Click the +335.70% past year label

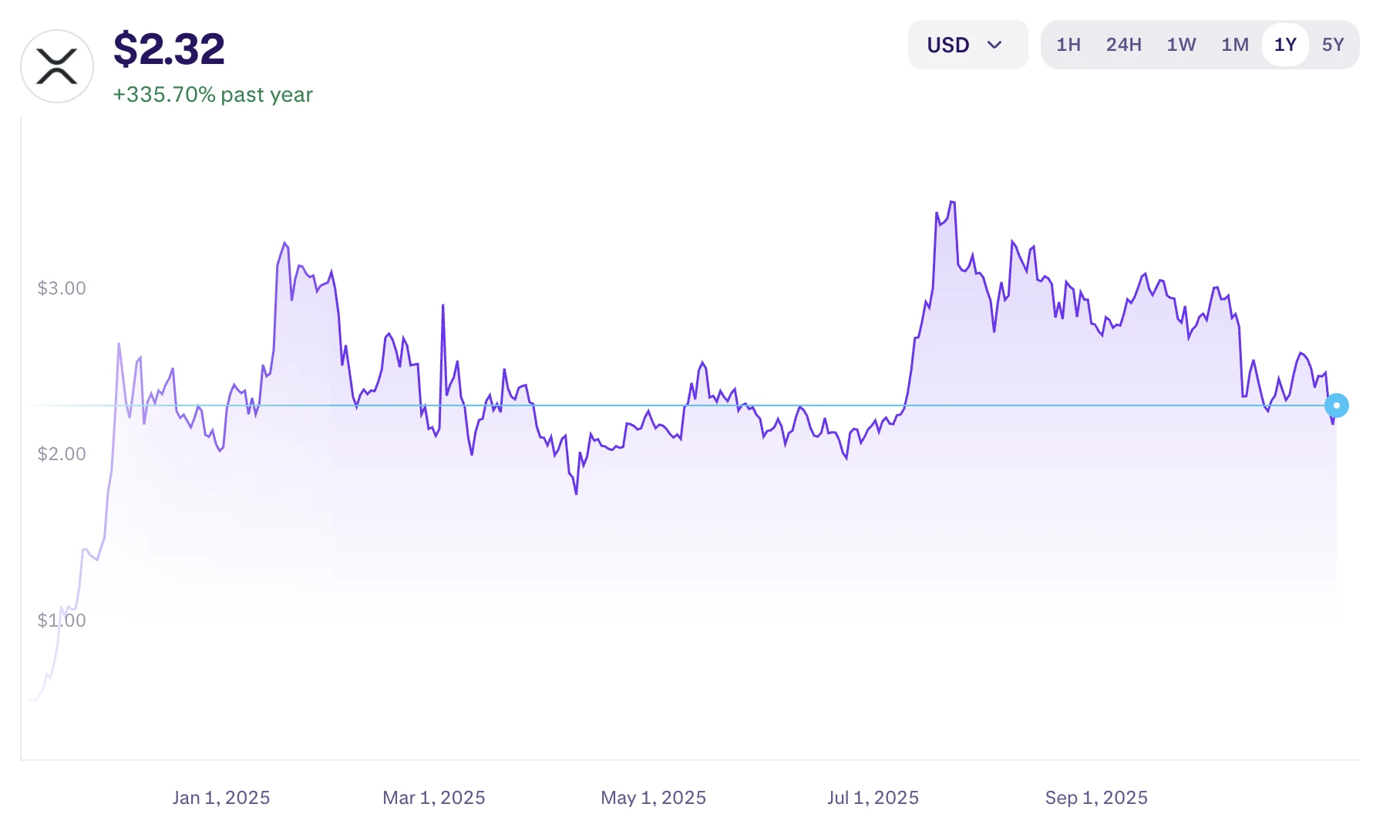tap(213, 94)
